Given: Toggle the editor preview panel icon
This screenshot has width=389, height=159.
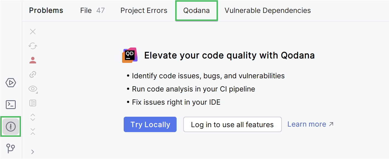Looking at the screenshot, I should [x=33, y=103].
